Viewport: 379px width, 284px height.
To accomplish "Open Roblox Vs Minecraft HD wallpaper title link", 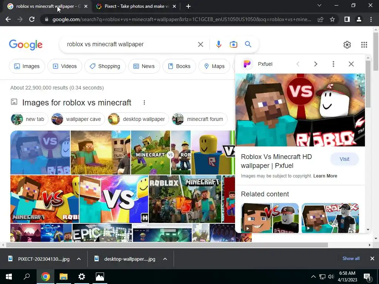I will (x=276, y=161).
